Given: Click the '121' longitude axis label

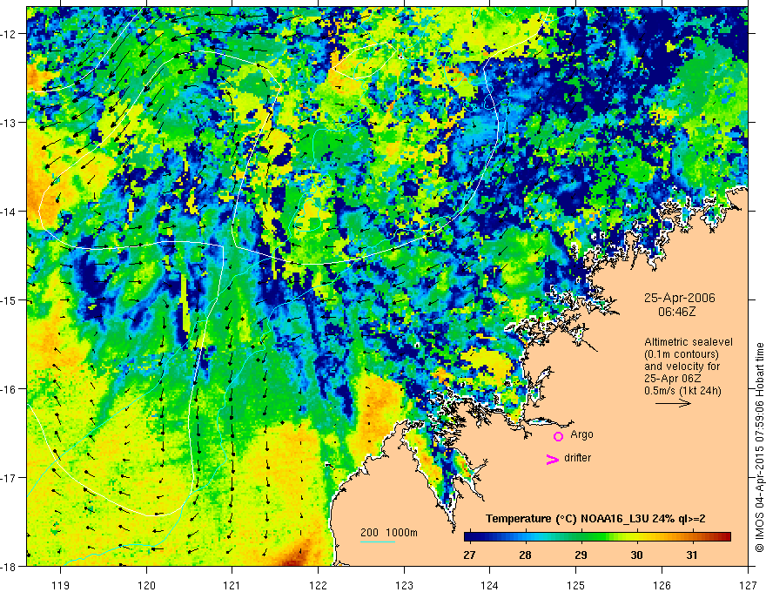Looking at the screenshot, I should [x=232, y=585].
